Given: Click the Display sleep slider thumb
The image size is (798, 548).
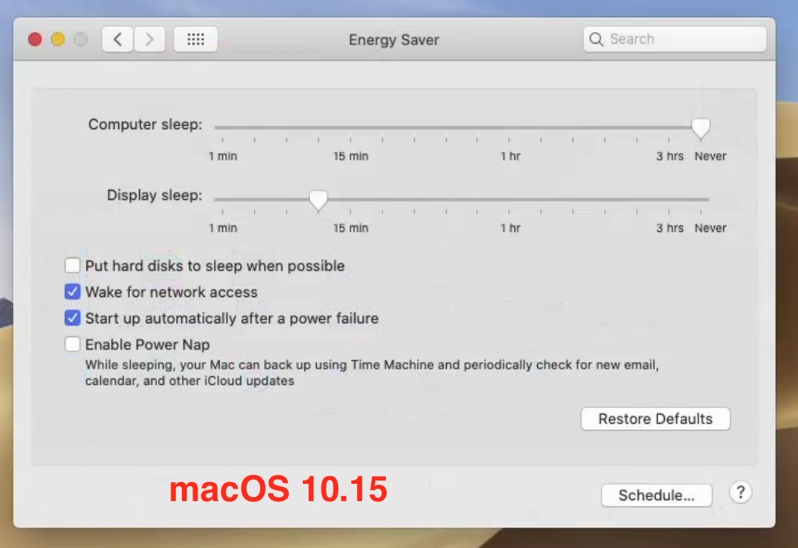Looking at the screenshot, I should click(x=318, y=200).
